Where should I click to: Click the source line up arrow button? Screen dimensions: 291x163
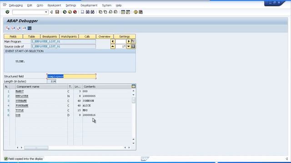pyautogui.click(x=113, y=46)
